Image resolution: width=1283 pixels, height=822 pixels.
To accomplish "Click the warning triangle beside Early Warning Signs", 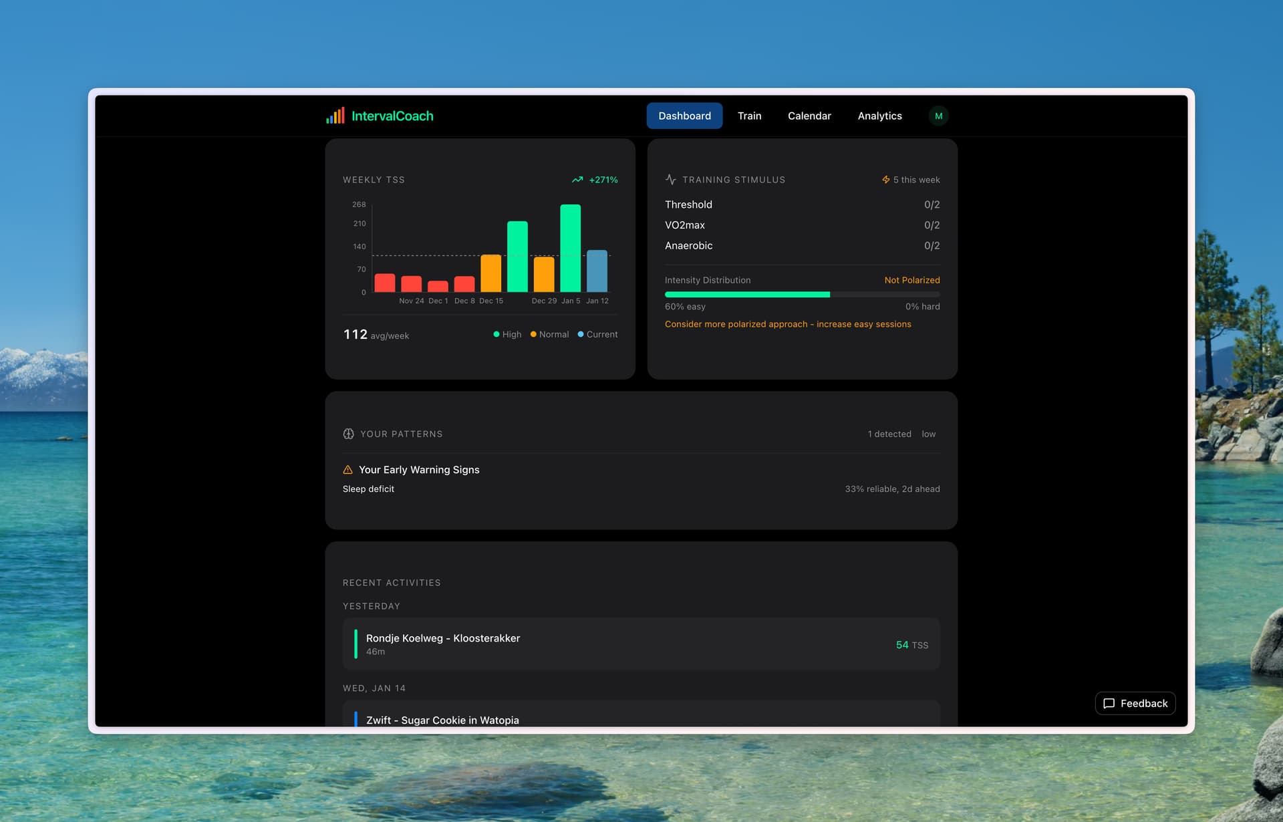I will click(x=347, y=470).
